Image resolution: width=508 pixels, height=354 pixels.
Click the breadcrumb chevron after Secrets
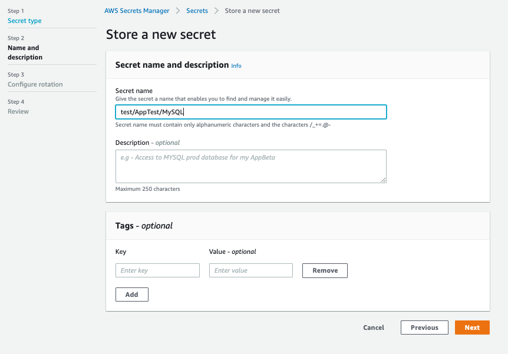[x=216, y=11]
